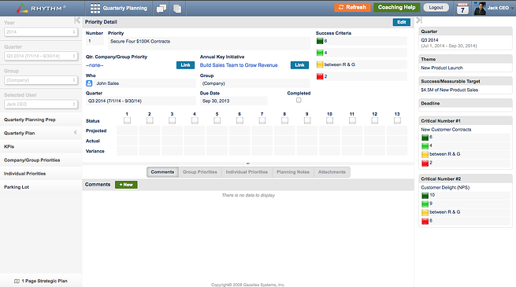Open Individual Priorities in sidebar

(41, 174)
